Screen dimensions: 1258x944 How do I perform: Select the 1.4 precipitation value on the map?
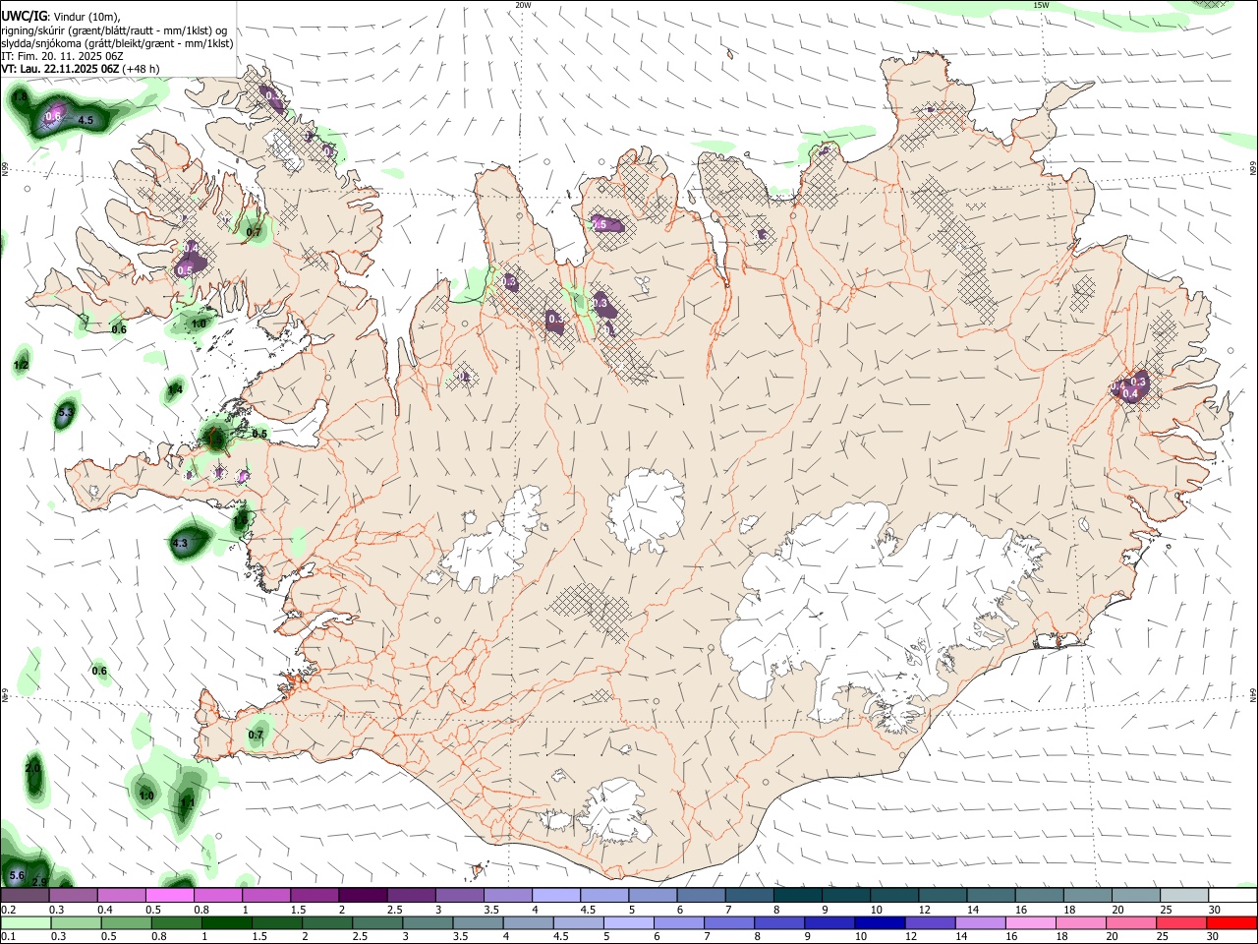[175, 390]
